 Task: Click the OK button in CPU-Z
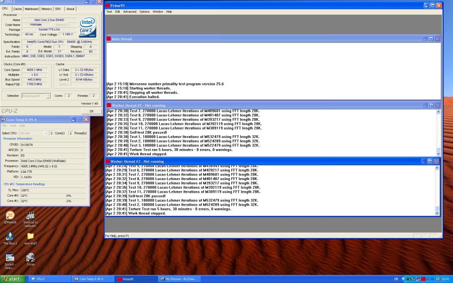92,111
